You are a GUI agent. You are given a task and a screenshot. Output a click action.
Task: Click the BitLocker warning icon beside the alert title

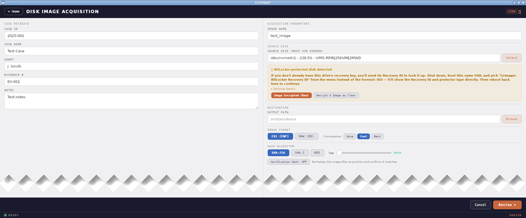point(272,69)
